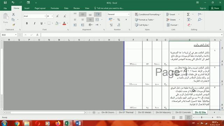Open the Data ribbon tab
Image resolution: width=224 pixels, height=126 pixels.
[x=66, y=8]
